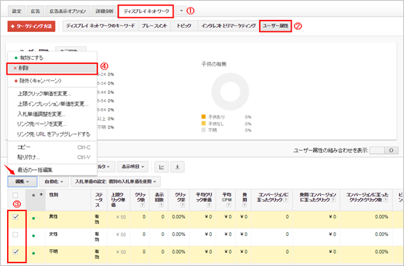Click help icon under クリック数 header
Image resolution: width=404 pixels, height=266 pixels.
tap(142, 205)
